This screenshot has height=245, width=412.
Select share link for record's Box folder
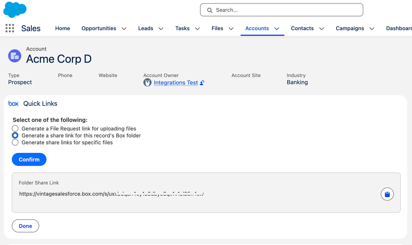(x=15, y=136)
